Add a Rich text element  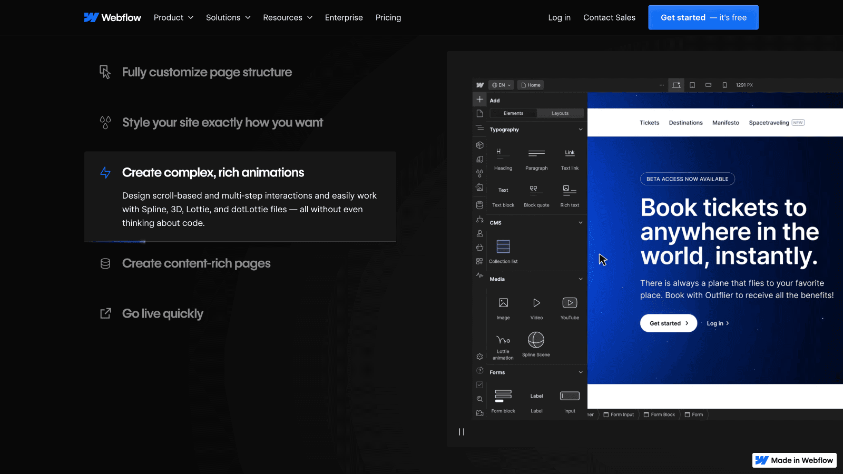coord(570,196)
